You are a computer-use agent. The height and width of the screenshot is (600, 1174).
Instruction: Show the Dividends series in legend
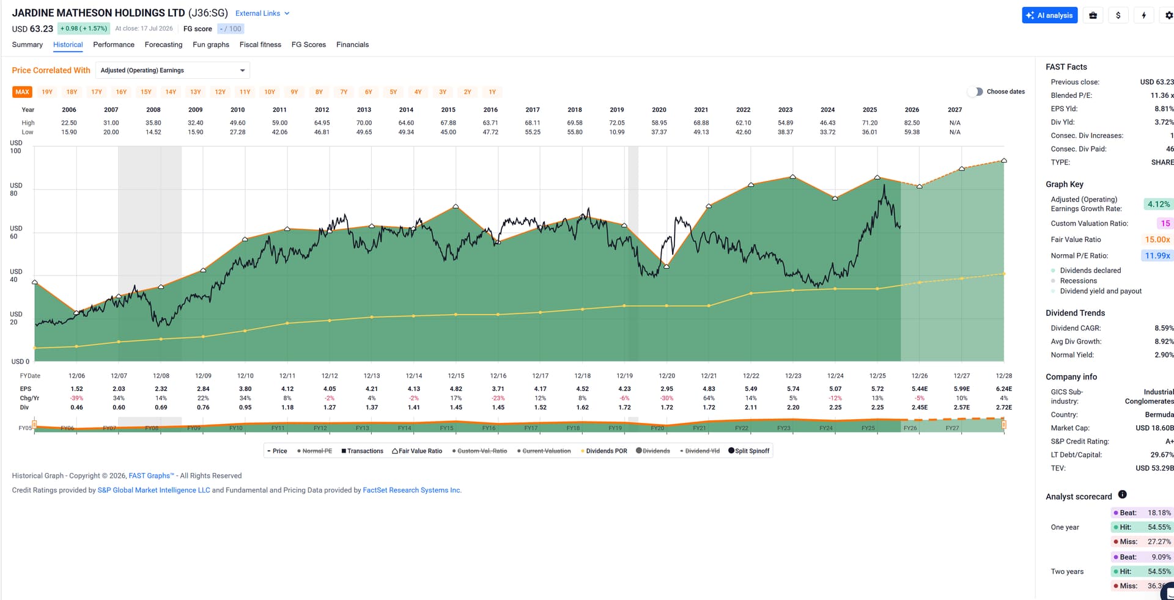click(653, 451)
